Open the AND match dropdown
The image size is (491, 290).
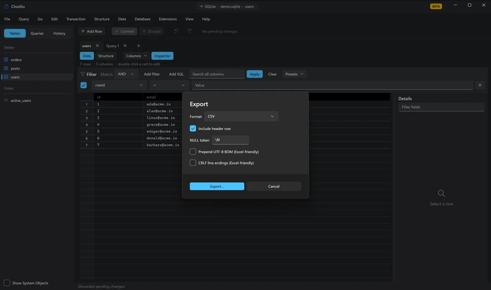[126, 74]
